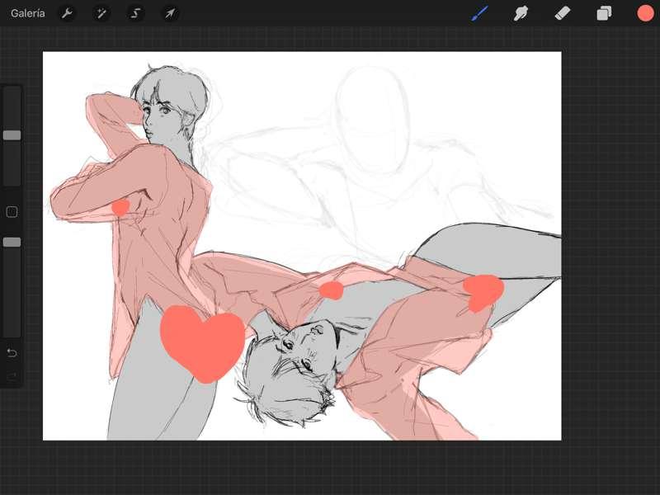The width and height of the screenshot is (660, 495).
Task: Tap the brush opacity slider handle
Action: pyautogui.click(x=12, y=242)
